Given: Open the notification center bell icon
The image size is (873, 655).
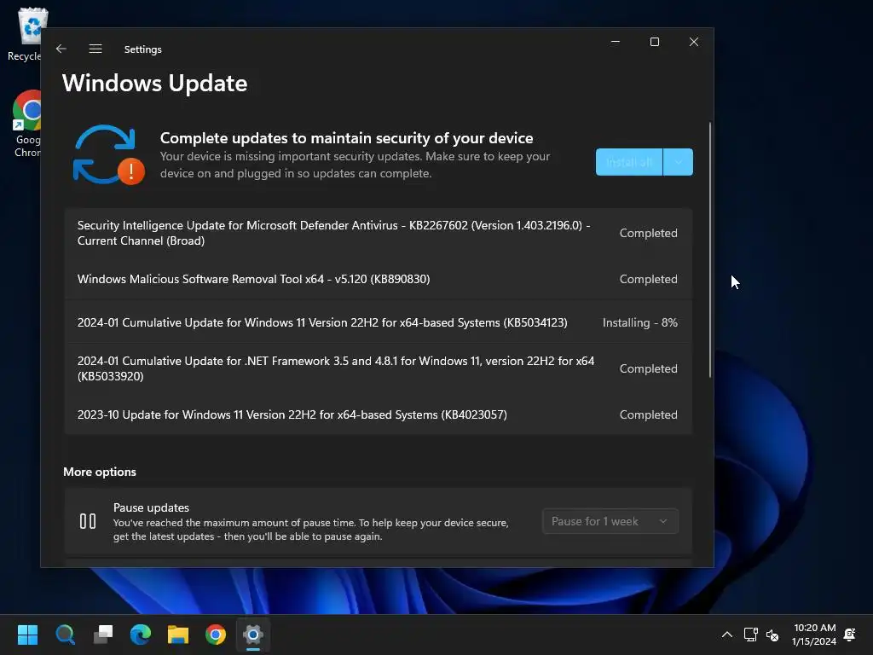Looking at the screenshot, I should point(850,635).
